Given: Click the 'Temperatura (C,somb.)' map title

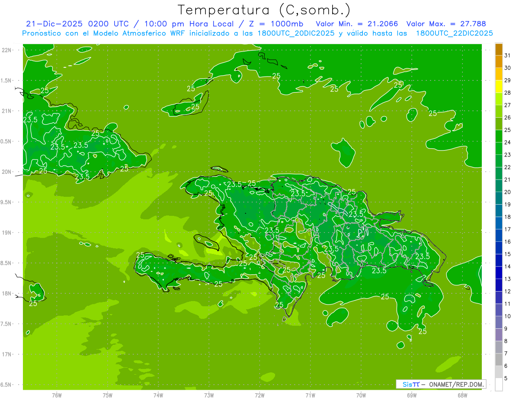Looking at the screenshot, I should pos(264,10).
